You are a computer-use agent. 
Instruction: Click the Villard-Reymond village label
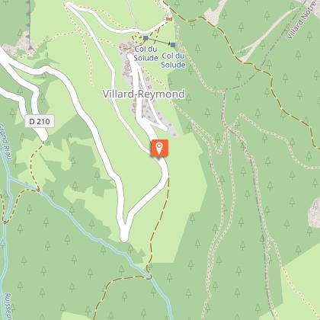(x=144, y=94)
